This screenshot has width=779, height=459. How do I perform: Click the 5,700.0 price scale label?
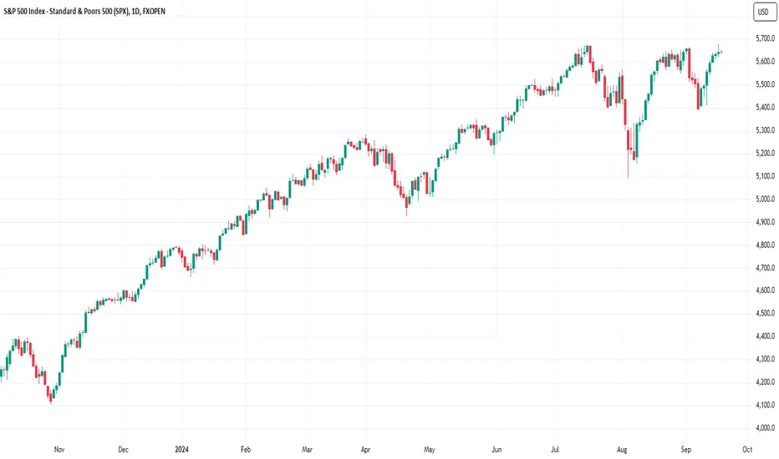765,38
